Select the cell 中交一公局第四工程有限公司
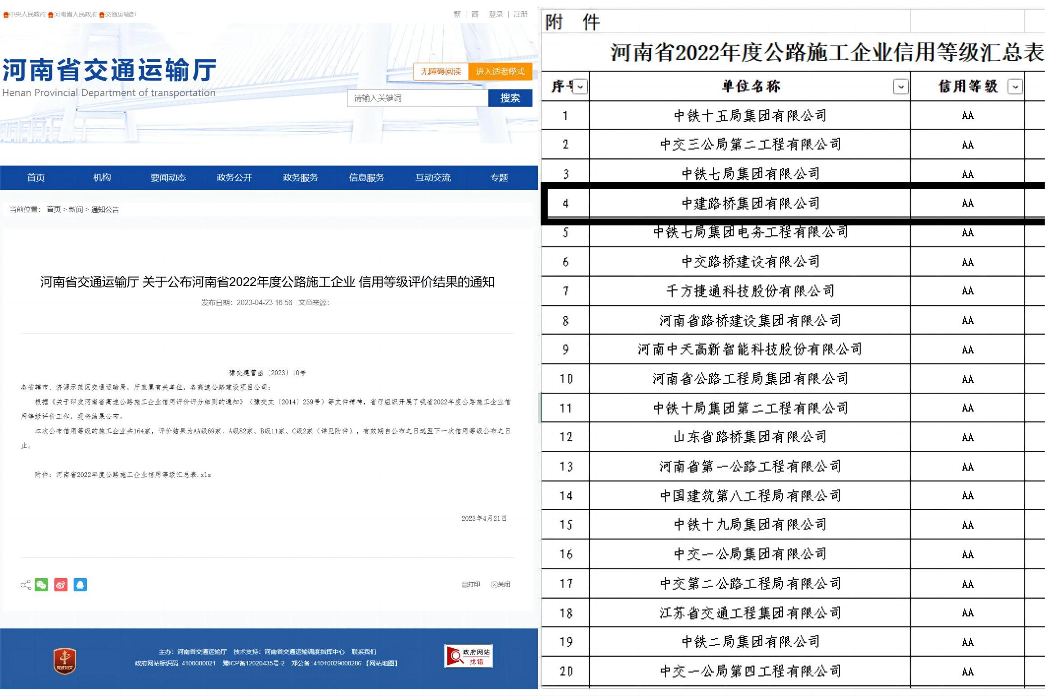The width and height of the screenshot is (1045, 696). [x=750, y=671]
